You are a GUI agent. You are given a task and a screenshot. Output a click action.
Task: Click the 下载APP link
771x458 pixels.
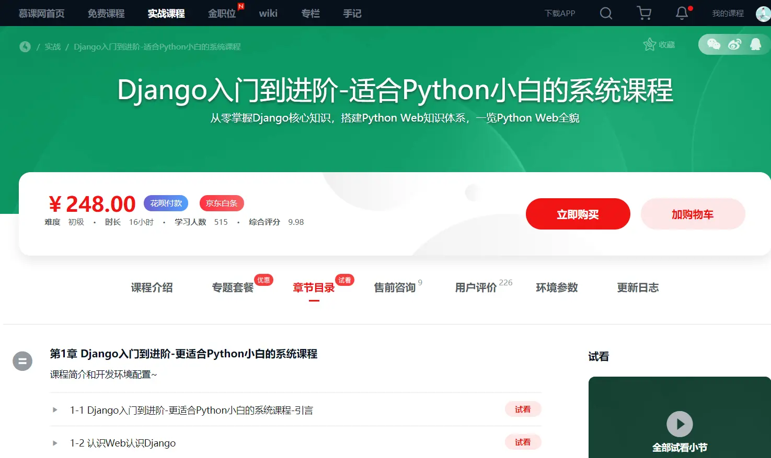tap(560, 14)
